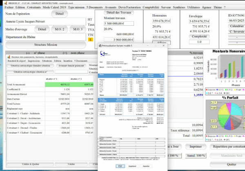Image resolution: width=245 pixels, height=171 pixels.
Task: Open the Fichier menu
Action: tap(9, 7)
